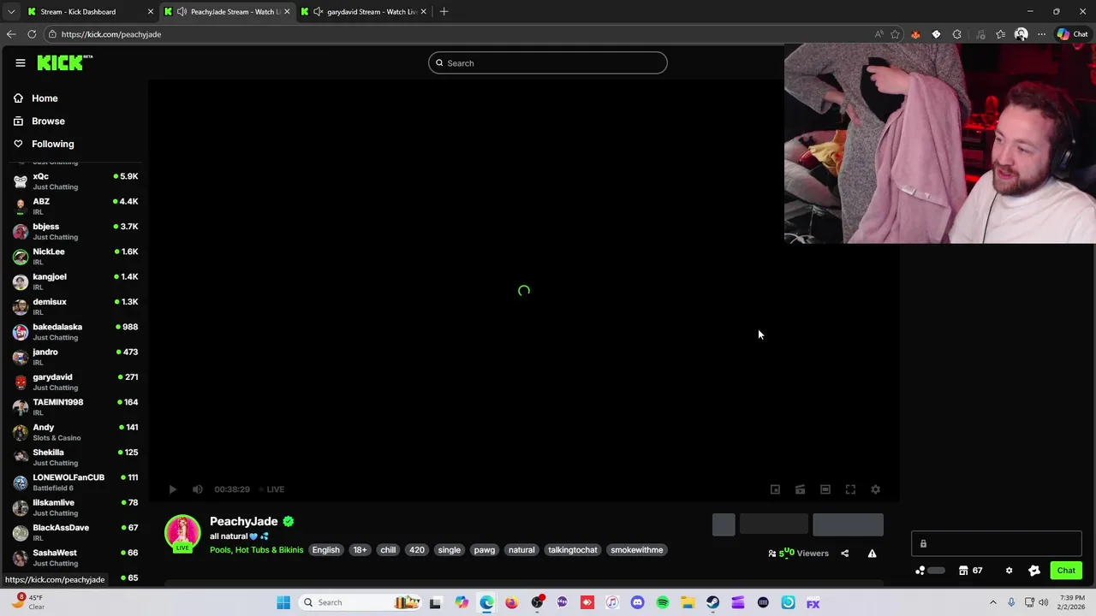Open Edge Copilot Chat button
1096x616 pixels.
point(1073,34)
